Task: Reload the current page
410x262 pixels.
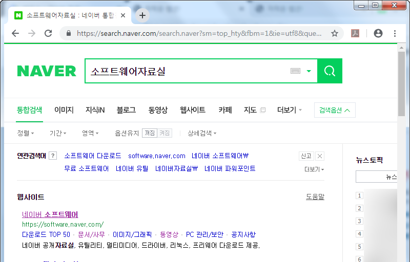Action: click(x=48, y=33)
